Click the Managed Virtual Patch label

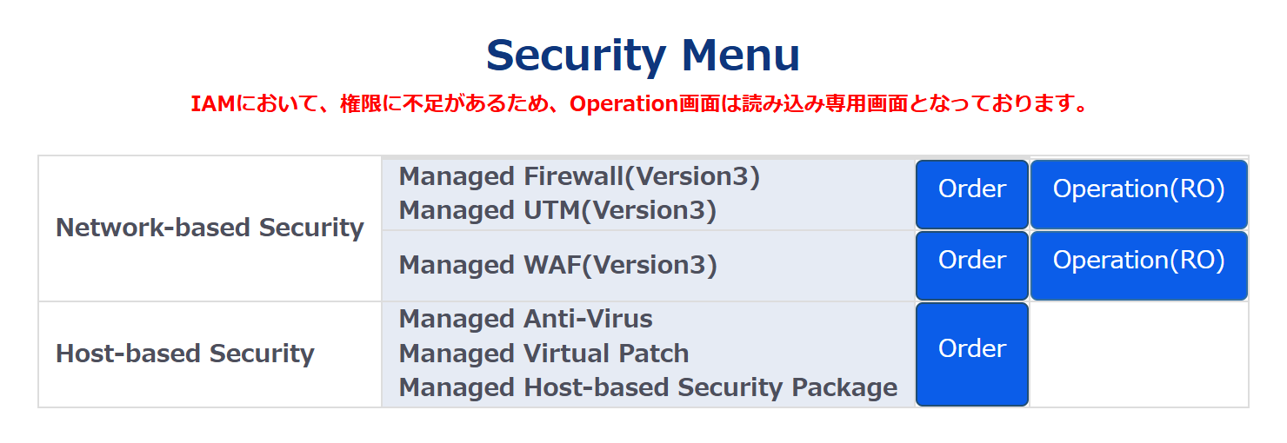543,354
